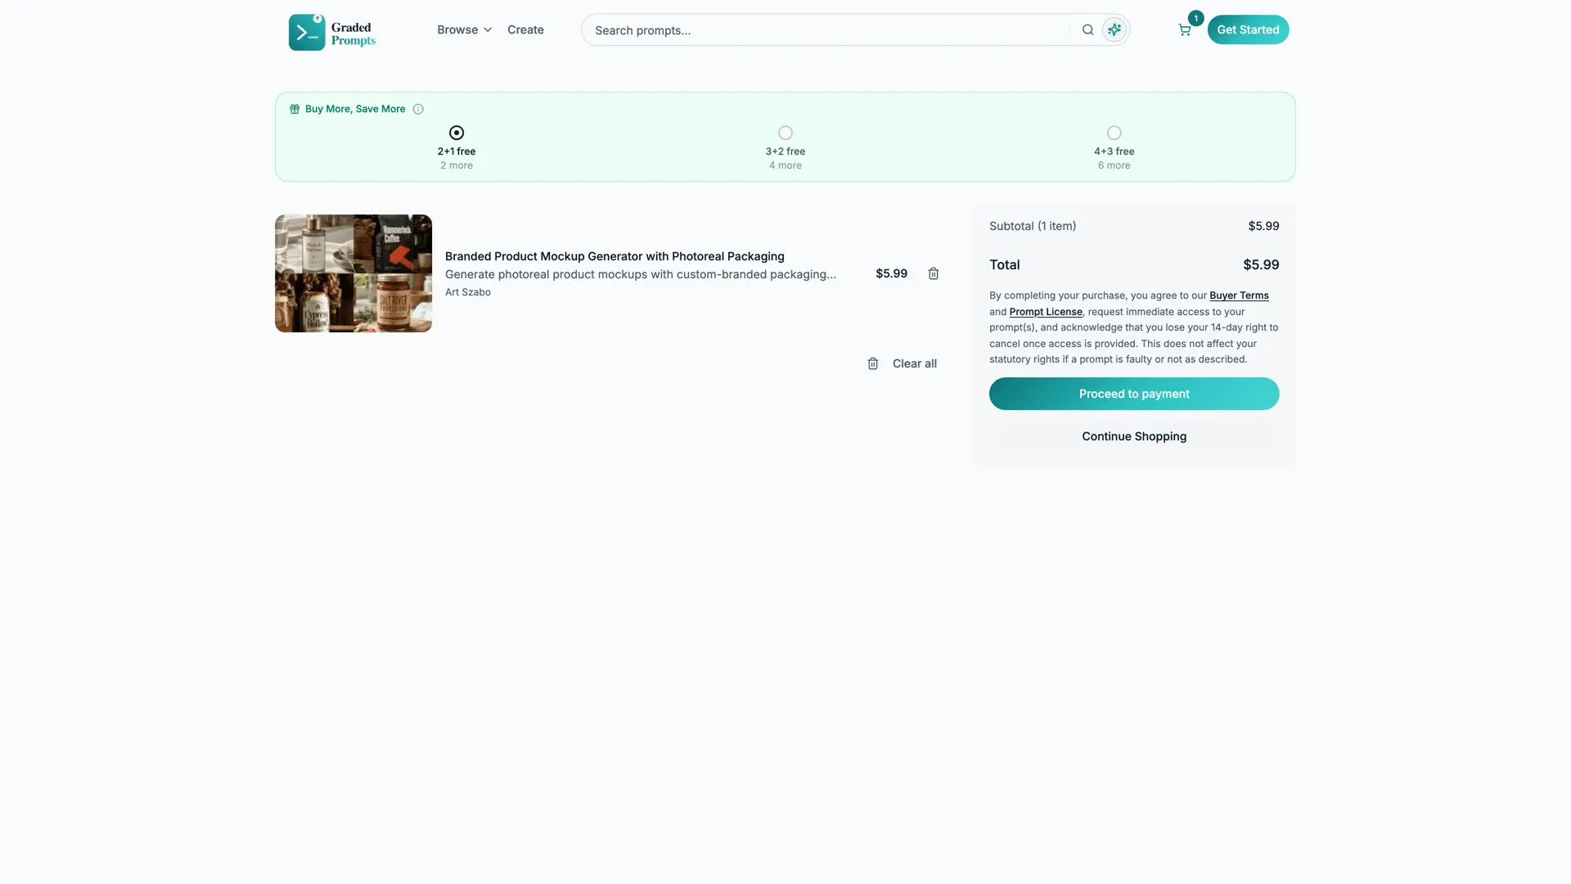Click the Buy More, Save More heading
1571x884 pixels.
pos(355,109)
